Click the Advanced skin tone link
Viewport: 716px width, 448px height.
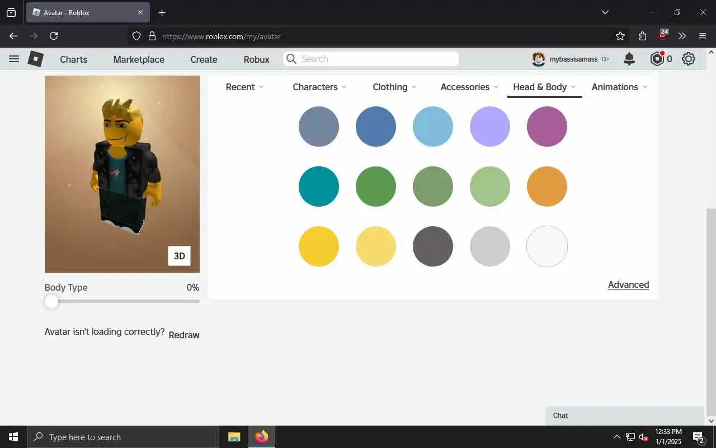click(628, 284)
